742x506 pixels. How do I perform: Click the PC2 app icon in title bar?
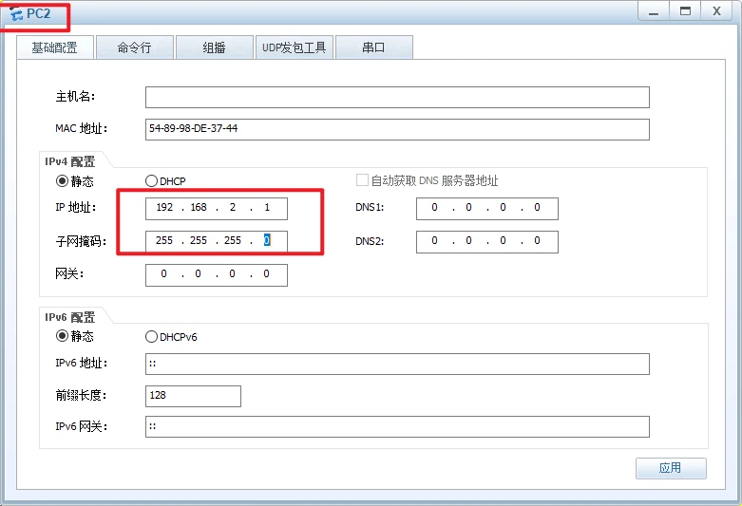click(15, 13)
